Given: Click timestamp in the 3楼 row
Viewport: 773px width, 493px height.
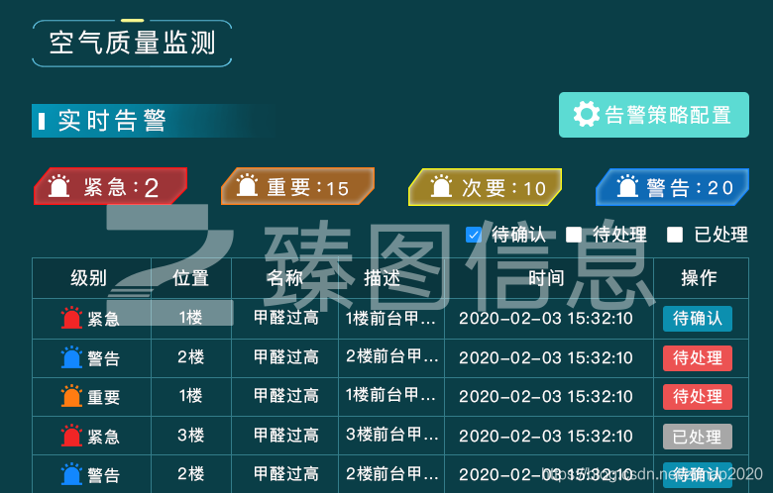Looking at the screenshot, I should (546, 437).
